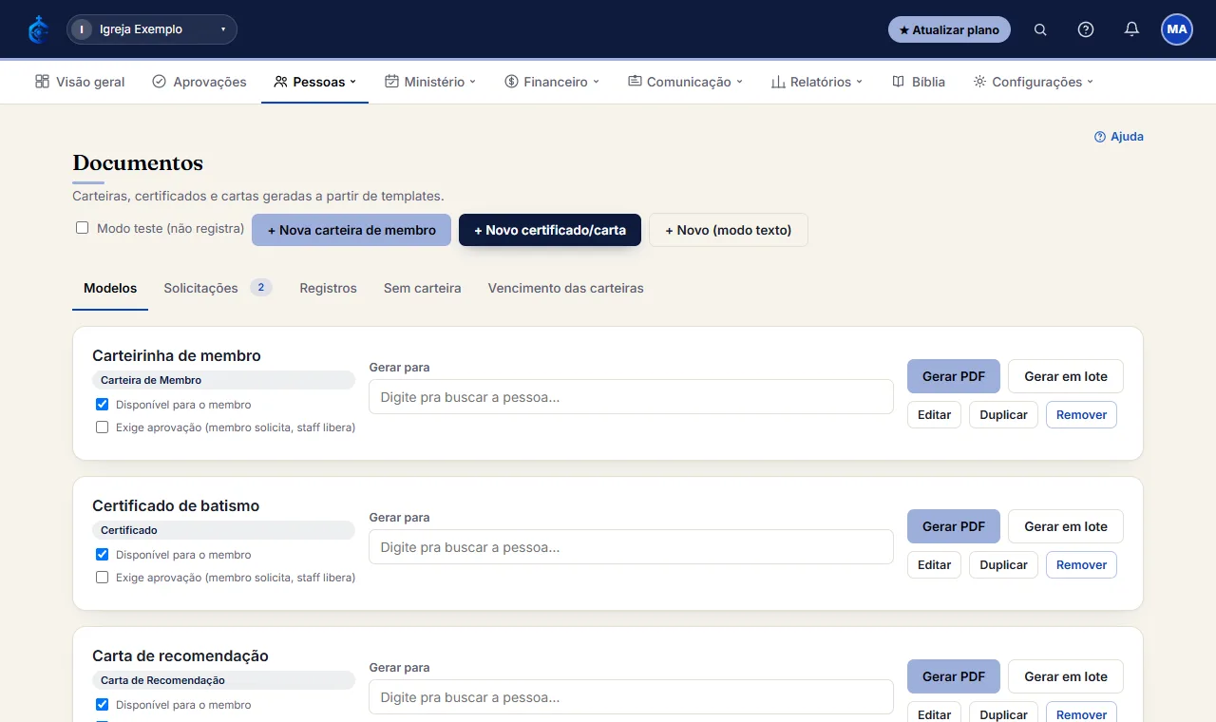Click + Novo (modo texto) button

coord(729,230)
